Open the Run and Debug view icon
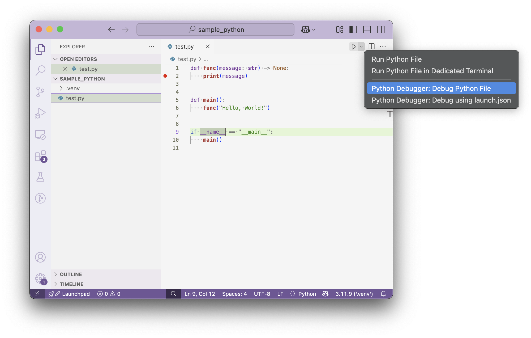 [x=40, y=113]
